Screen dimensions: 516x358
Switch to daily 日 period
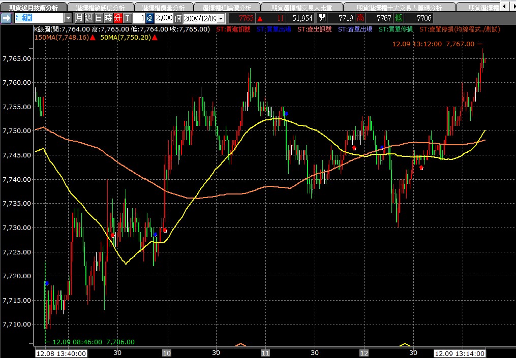[x=98, y=18]
